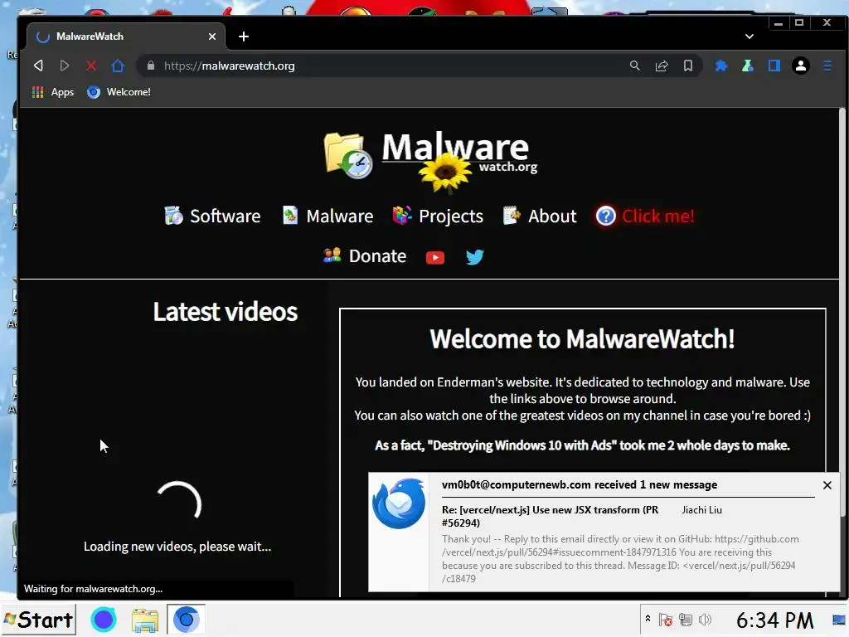Click the Malware document icon

pos(290,215)
